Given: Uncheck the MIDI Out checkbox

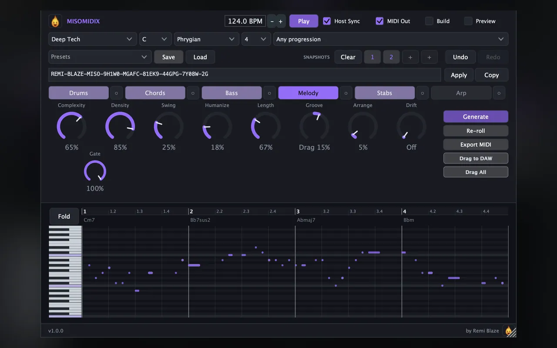Looking at the screenshot, I should tap(379, 21).
